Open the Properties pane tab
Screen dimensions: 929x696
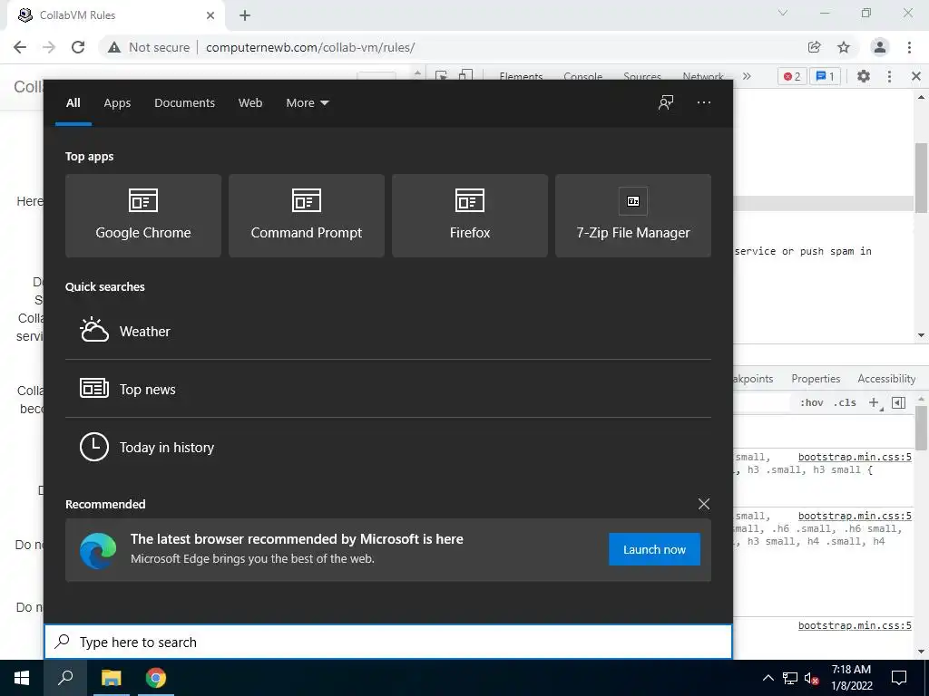(x=816, y=379)
